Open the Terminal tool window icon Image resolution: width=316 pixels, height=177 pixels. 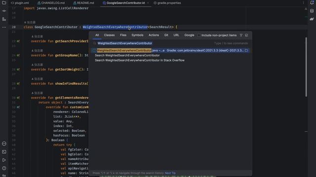tap(4, 152)
